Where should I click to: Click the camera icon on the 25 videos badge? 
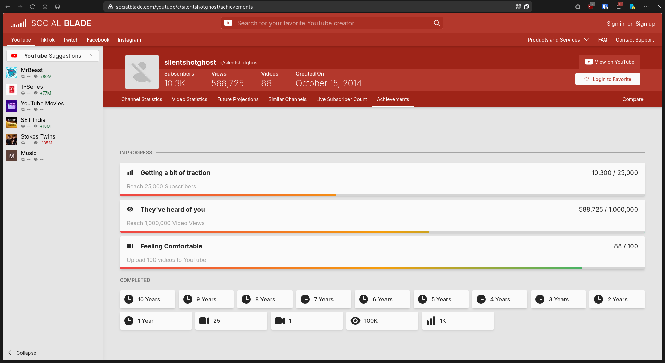[x=204, y=321]
